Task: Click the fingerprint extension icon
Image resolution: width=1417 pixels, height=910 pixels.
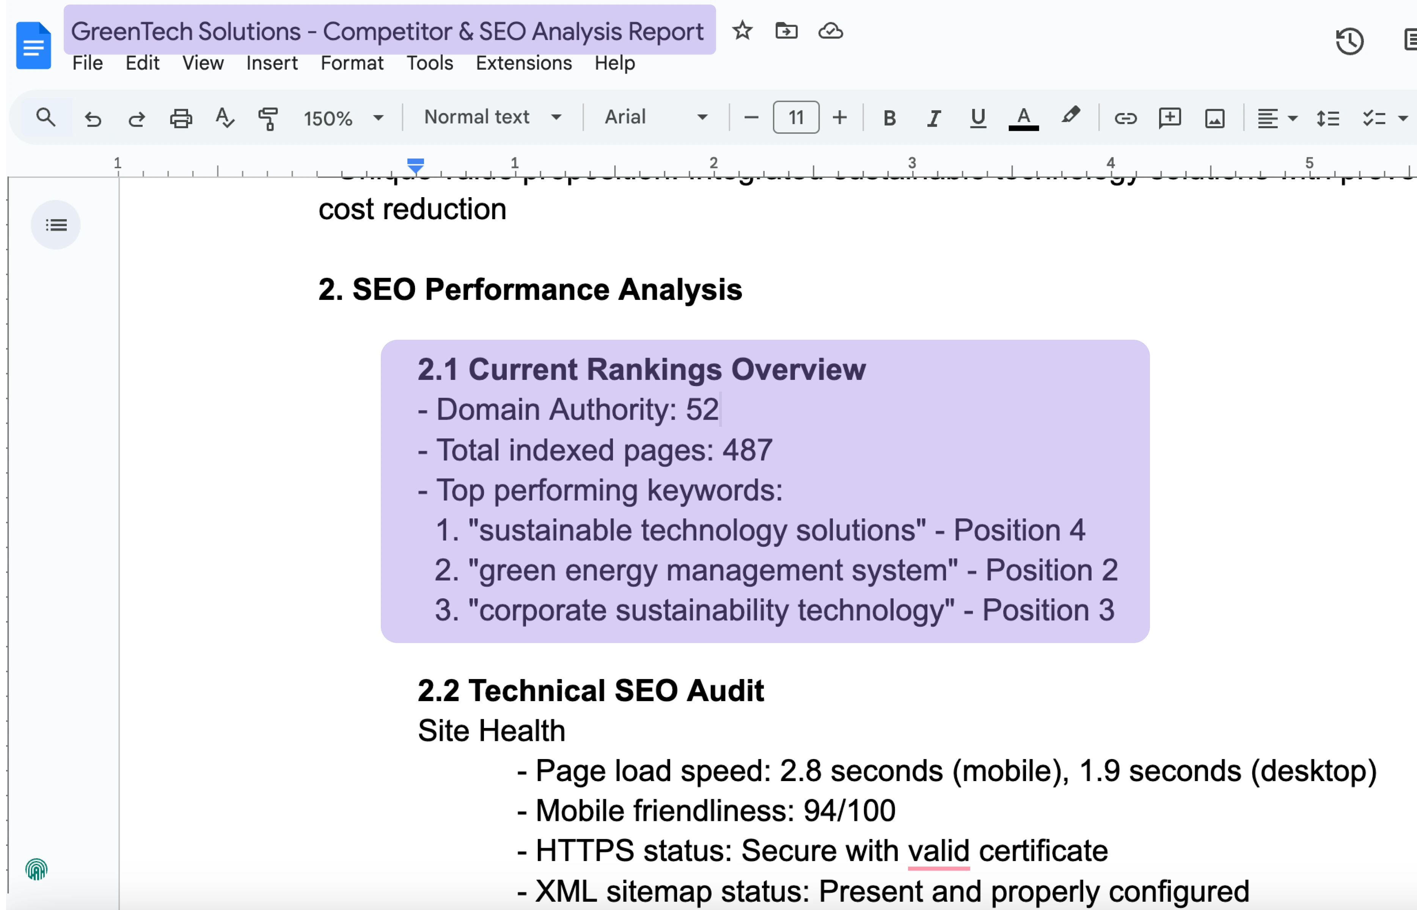Action: pyautogui.click(x=36, y=869)
